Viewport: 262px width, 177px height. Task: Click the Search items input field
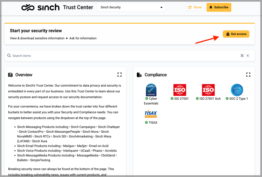[x=130, y=56]
